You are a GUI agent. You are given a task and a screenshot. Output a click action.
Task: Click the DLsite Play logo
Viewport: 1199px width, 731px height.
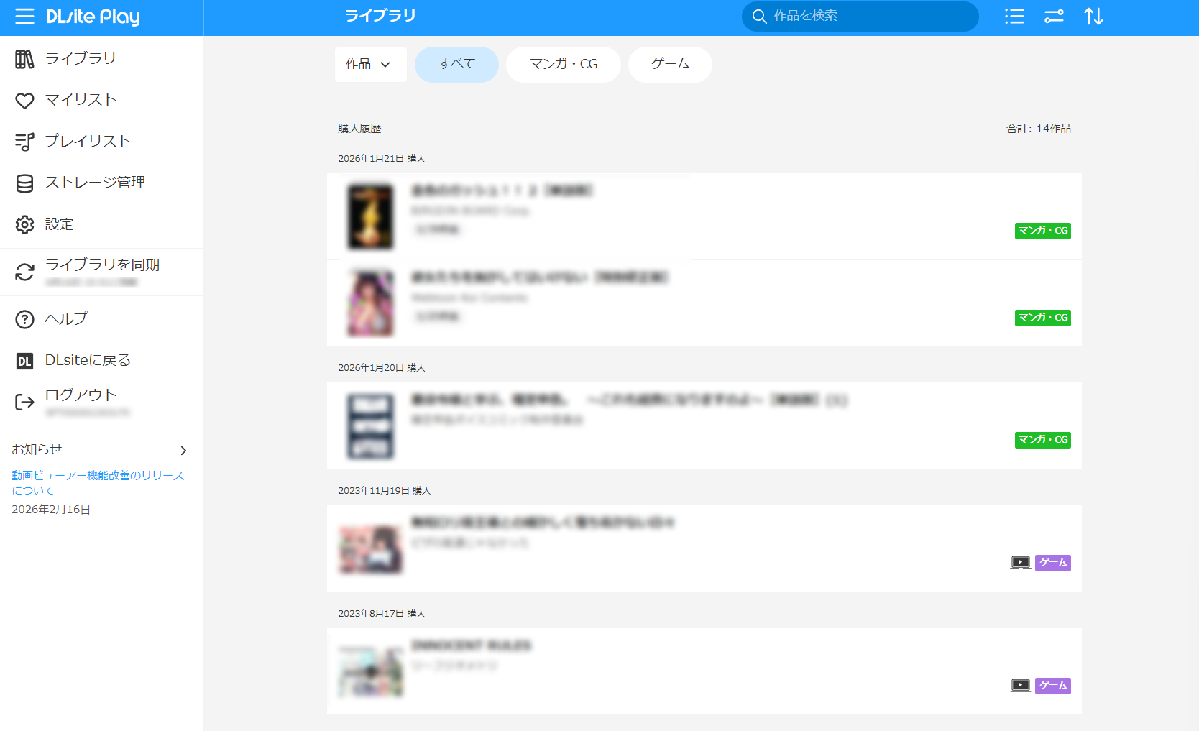pos(93,17)
